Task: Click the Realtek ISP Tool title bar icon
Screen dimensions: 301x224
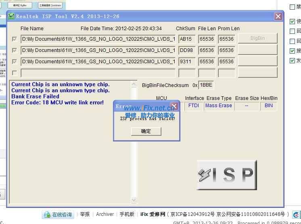Action: point(11,17)
